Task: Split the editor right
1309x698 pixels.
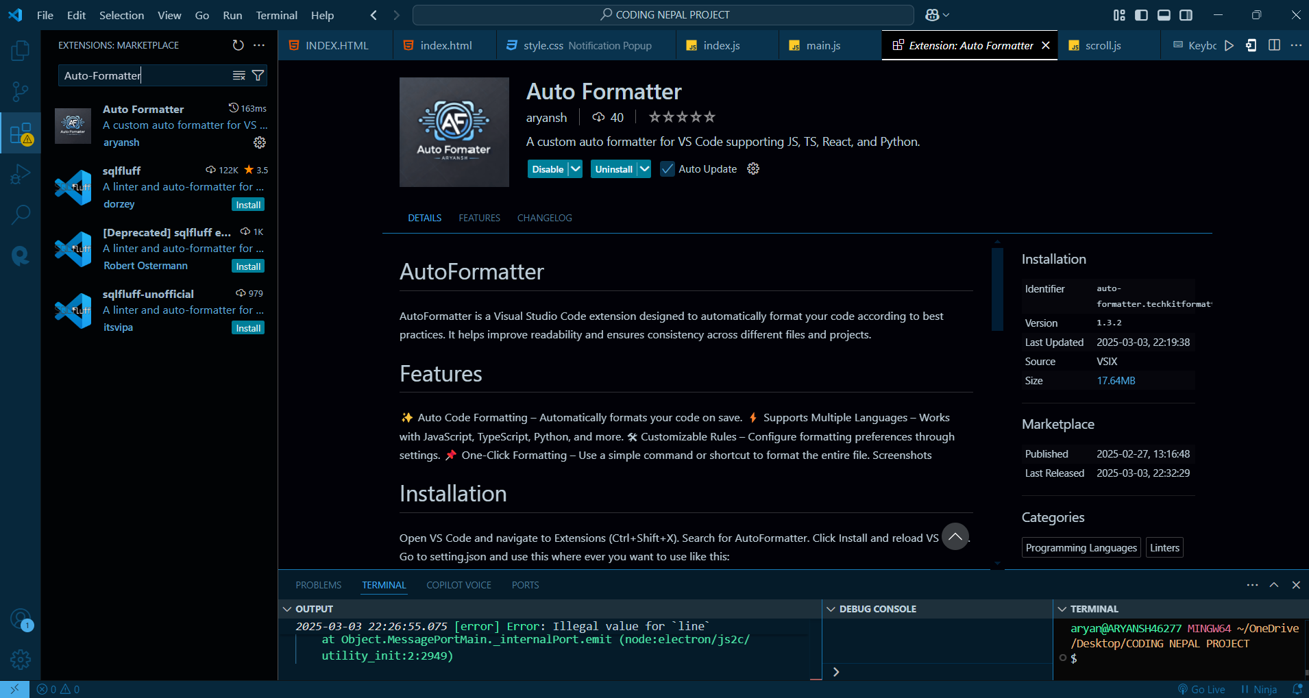Action: pos(1274,45)
